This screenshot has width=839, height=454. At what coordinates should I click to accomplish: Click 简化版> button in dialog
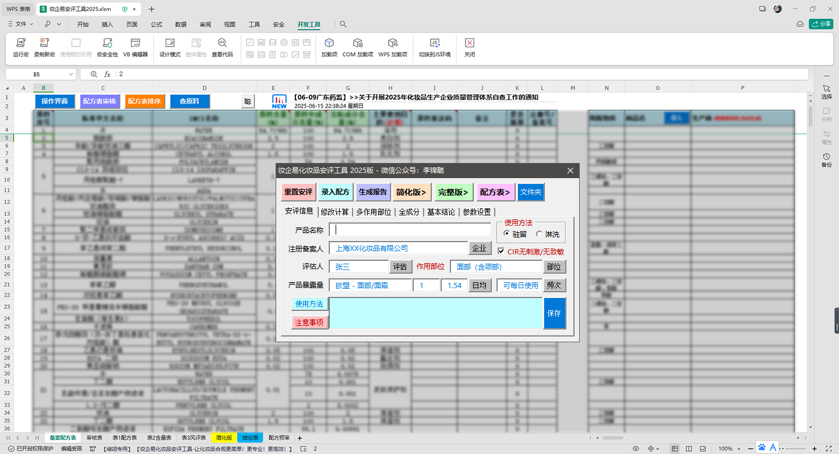coord(411,192)
